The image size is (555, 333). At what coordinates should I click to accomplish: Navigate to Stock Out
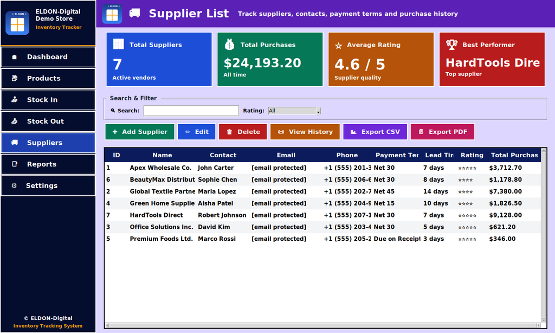pyautogui.click(x=48, y=121)
